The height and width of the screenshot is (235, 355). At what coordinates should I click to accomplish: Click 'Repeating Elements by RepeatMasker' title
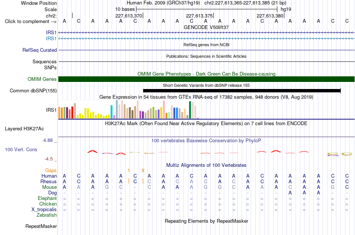point(206,221)
